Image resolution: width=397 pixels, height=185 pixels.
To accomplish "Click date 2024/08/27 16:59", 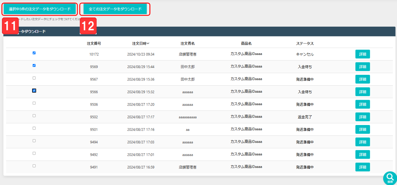I will click(x=141, y=167).
